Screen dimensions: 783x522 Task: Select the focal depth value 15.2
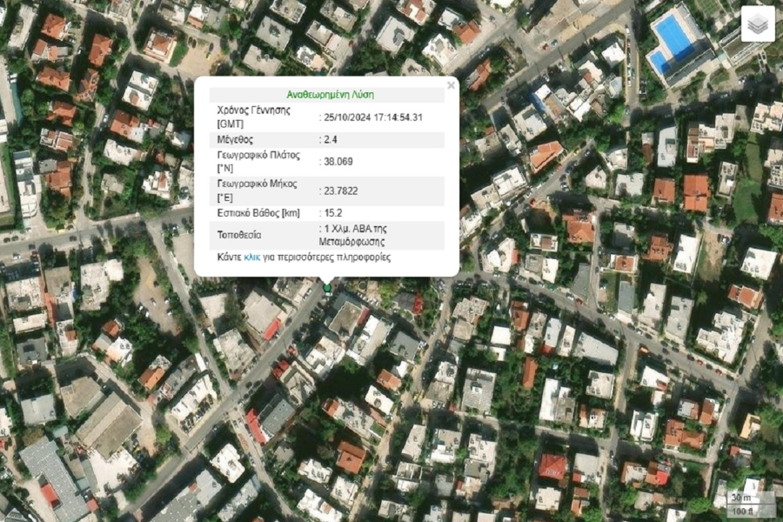tap(333, 212)
